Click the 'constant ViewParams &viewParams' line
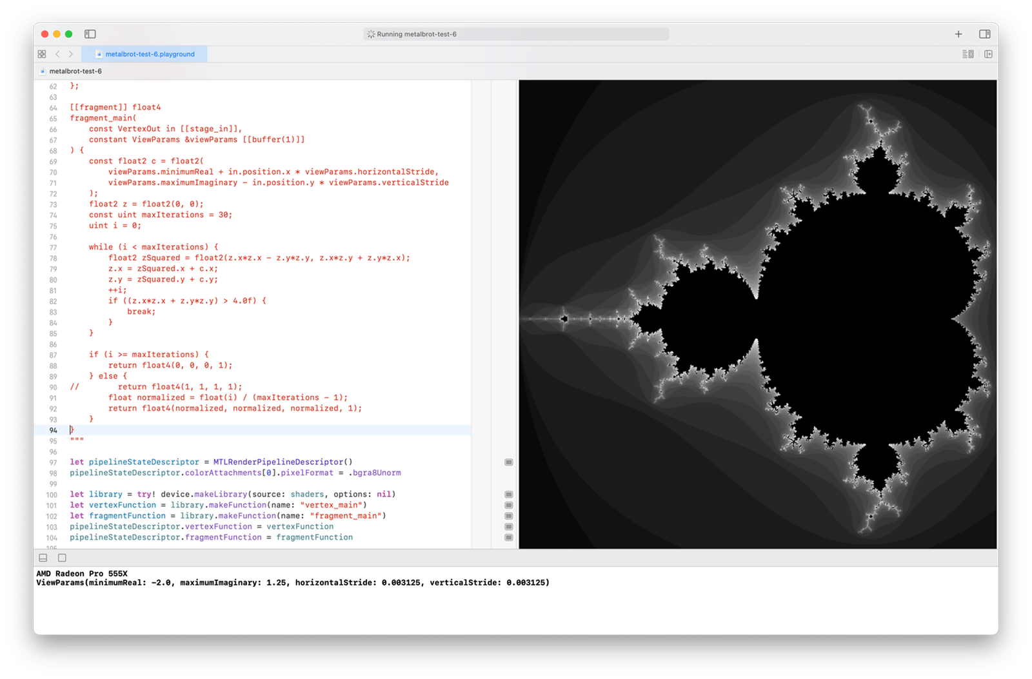 point(197,139)
